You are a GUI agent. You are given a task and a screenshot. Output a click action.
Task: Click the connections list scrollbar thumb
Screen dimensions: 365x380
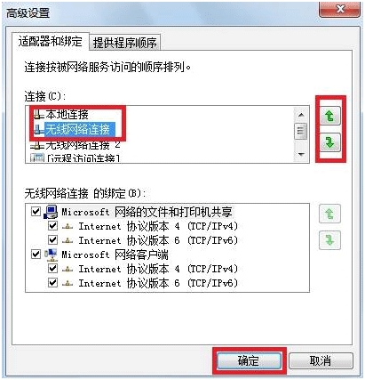click(301, 131)
